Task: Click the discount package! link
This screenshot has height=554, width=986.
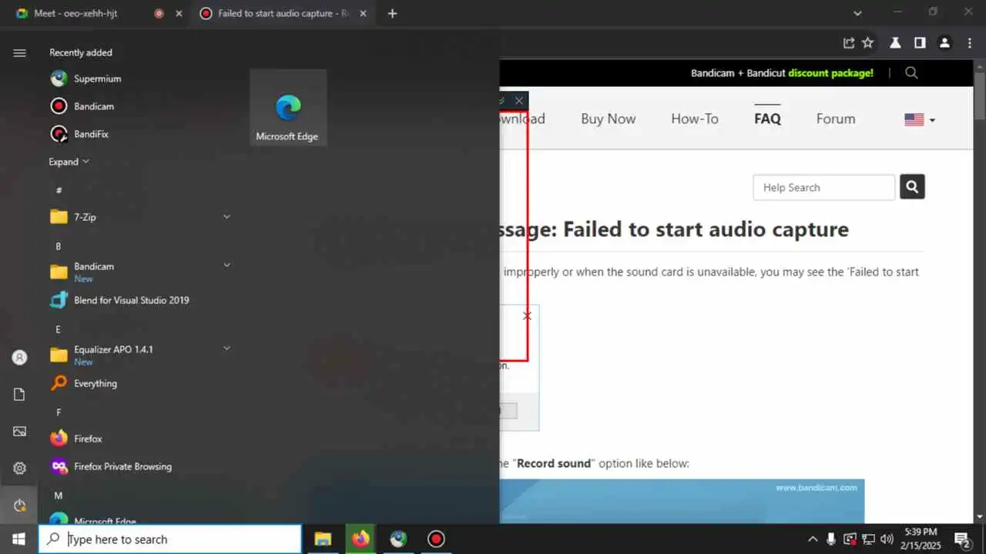Action: pos(830,73)
